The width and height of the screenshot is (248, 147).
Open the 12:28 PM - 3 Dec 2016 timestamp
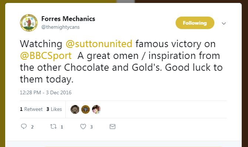pos(46,92)
